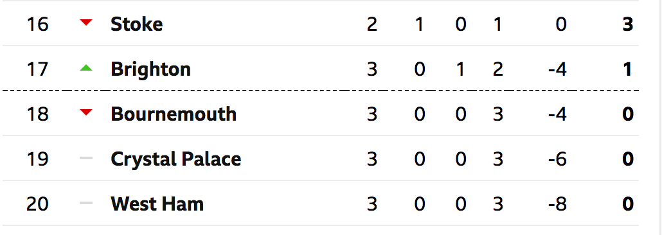Click Crystal Palace's goal difference -6
662x235 pixels.
pos(557,159)
